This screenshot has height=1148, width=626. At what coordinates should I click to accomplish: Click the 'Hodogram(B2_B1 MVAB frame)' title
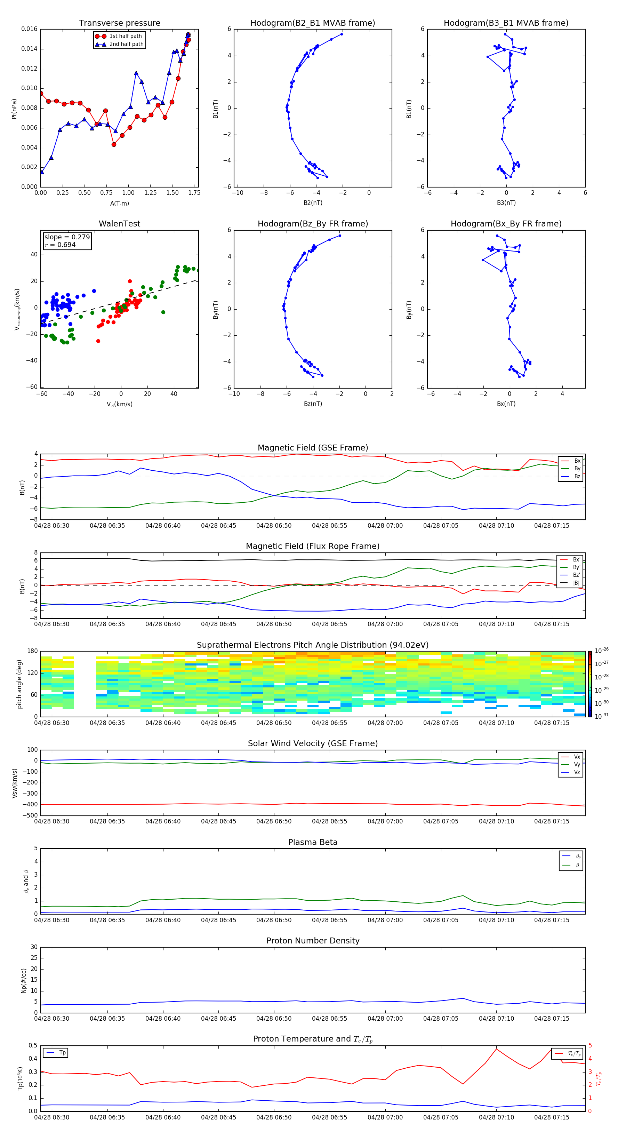click(x=313, y=23)
